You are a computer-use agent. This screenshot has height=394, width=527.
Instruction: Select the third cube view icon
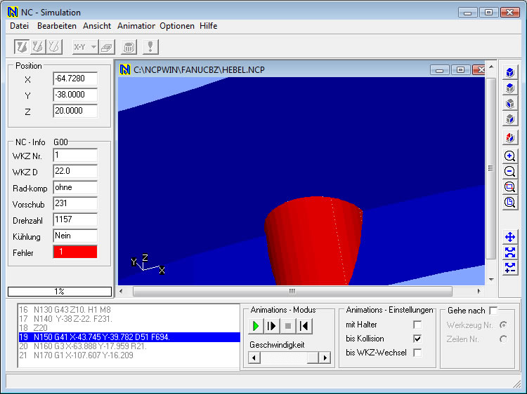pyautogui.click(x=510, y=103)
